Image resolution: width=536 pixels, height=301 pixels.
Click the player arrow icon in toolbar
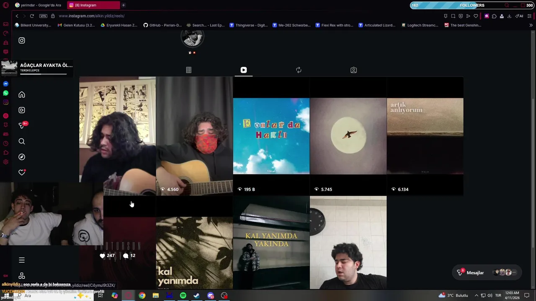[468, 16]
